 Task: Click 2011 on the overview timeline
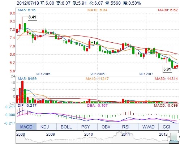pos(125,134)
